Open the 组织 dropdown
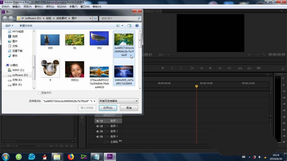 pyautogui.click(x=9, y=26)
